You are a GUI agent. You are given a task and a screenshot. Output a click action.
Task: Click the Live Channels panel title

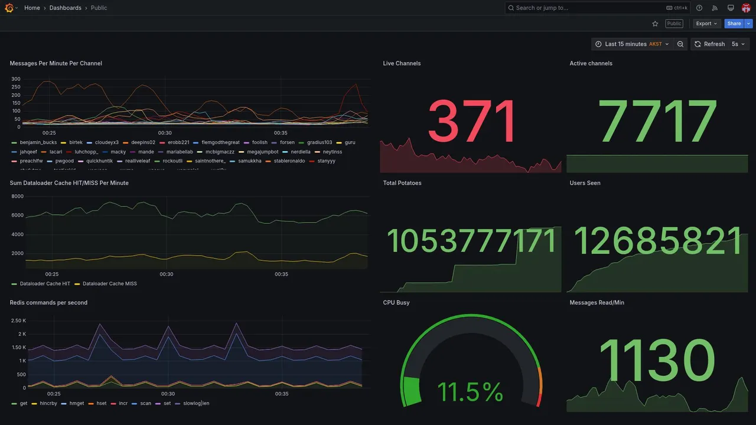[x=402, y=63]
